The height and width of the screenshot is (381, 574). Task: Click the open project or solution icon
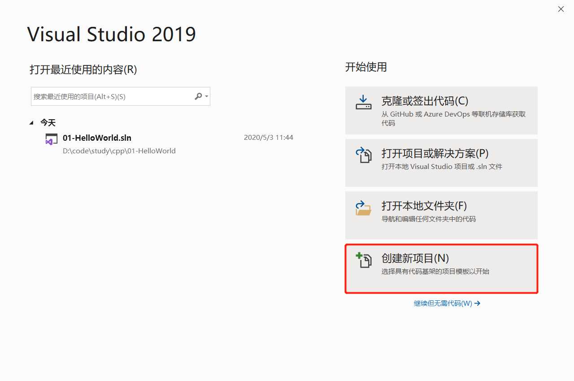pos(364,155)
